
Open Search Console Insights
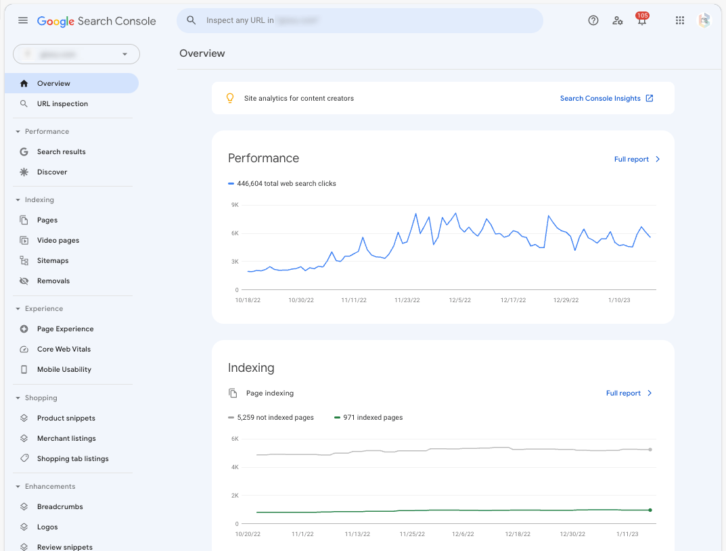click(601, 98)
